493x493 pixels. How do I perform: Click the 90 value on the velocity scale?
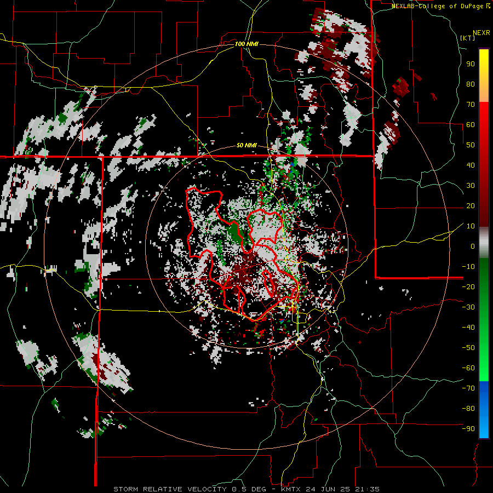(x=471, y=64)
